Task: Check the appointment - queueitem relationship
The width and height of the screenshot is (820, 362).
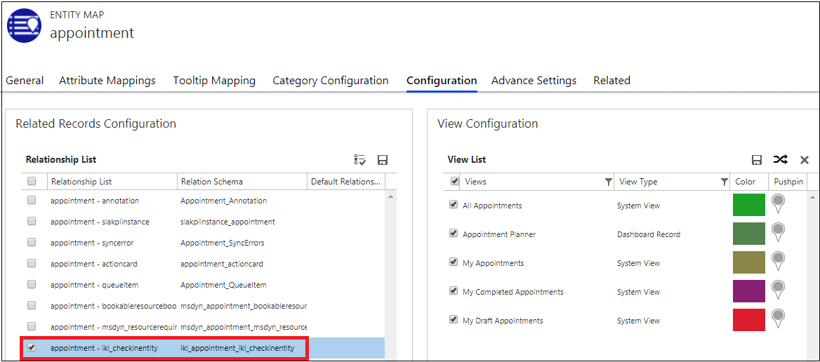Action: [32, 285]
